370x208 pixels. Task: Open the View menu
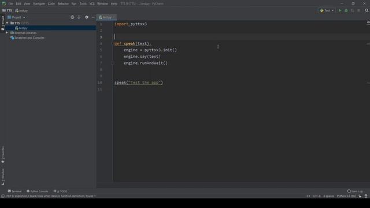click(x=27, y=4)
